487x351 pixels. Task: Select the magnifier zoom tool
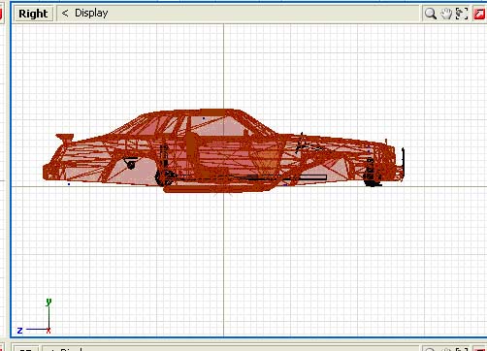[x=430, y=14]
